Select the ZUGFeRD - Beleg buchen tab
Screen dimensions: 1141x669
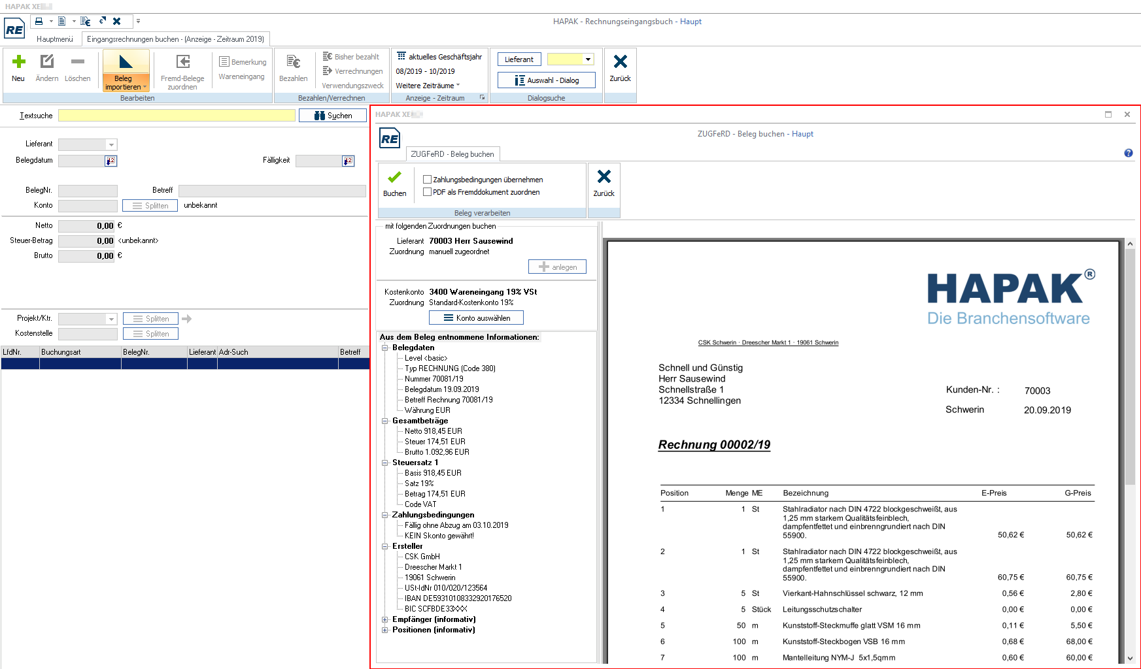pos(452,154)
